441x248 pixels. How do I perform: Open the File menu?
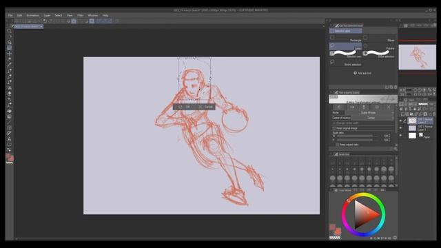tap(10, 15)
